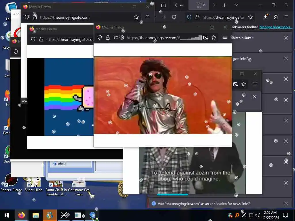The height and width of the screenshot is (221, 295).
Task: Open the notification center from the taskbar
Action: coord(285,215)
